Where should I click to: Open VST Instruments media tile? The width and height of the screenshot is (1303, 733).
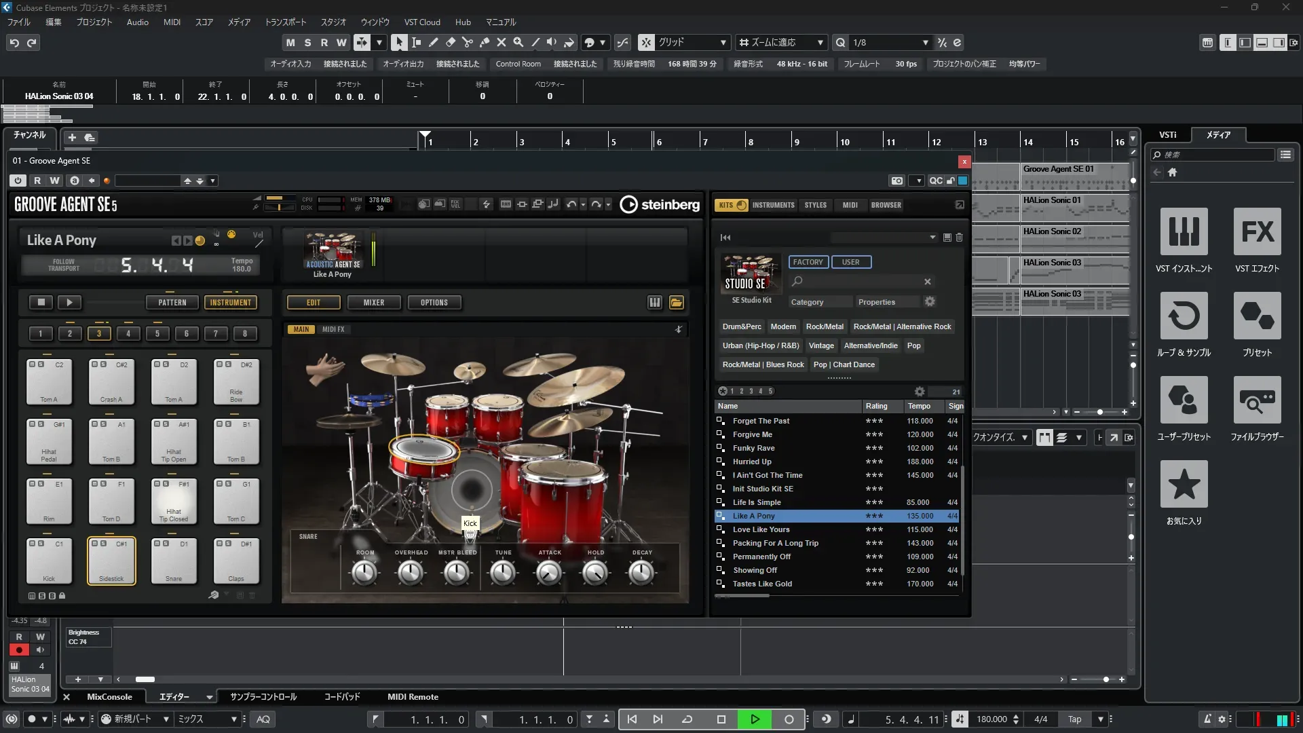(1184, 232)
